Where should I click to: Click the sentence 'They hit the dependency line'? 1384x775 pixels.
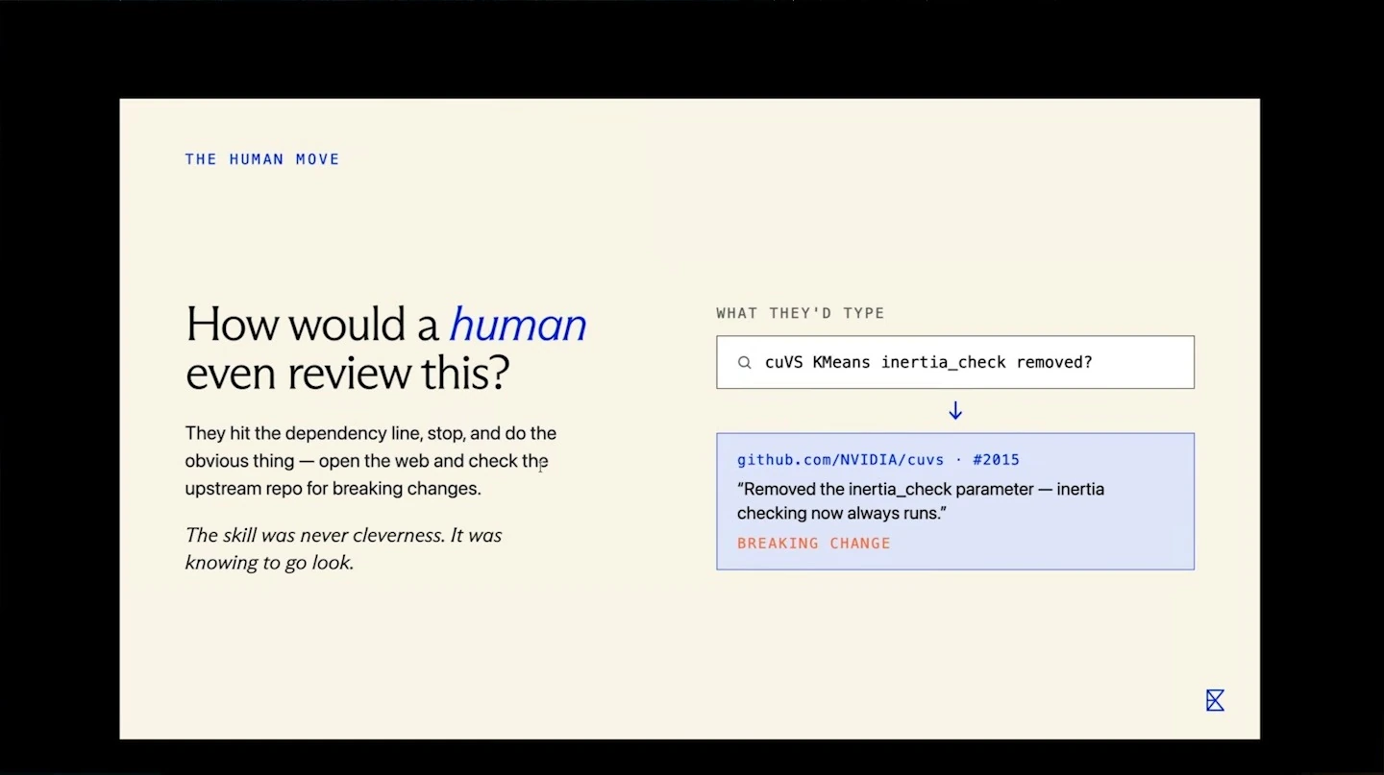click(x=304, y=433)
